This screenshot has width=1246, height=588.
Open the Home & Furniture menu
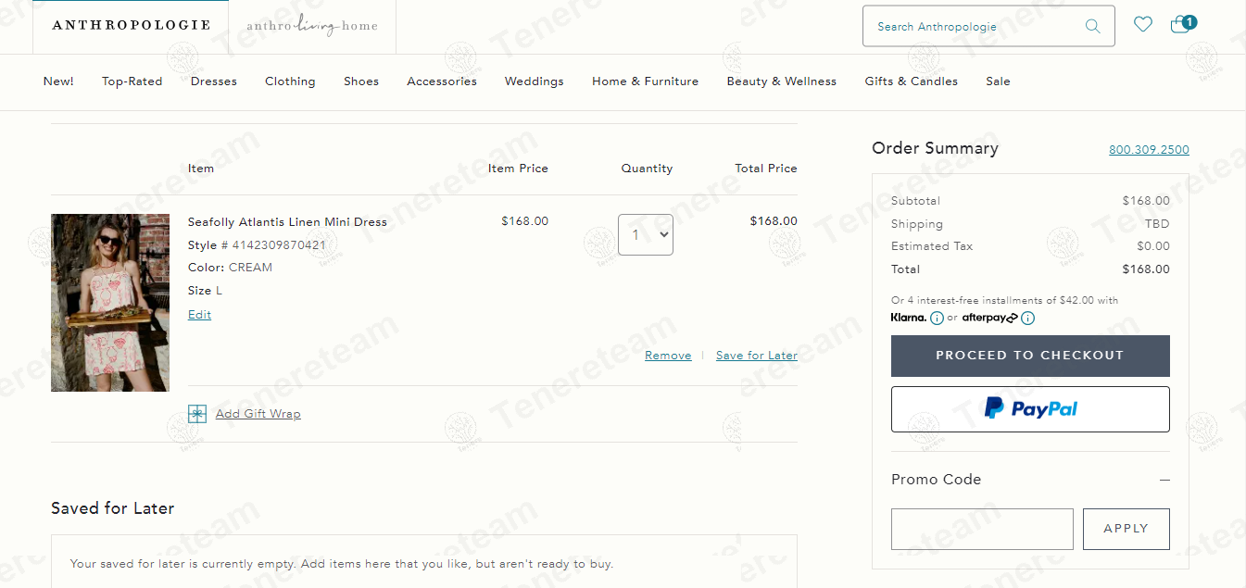[646, 81]
